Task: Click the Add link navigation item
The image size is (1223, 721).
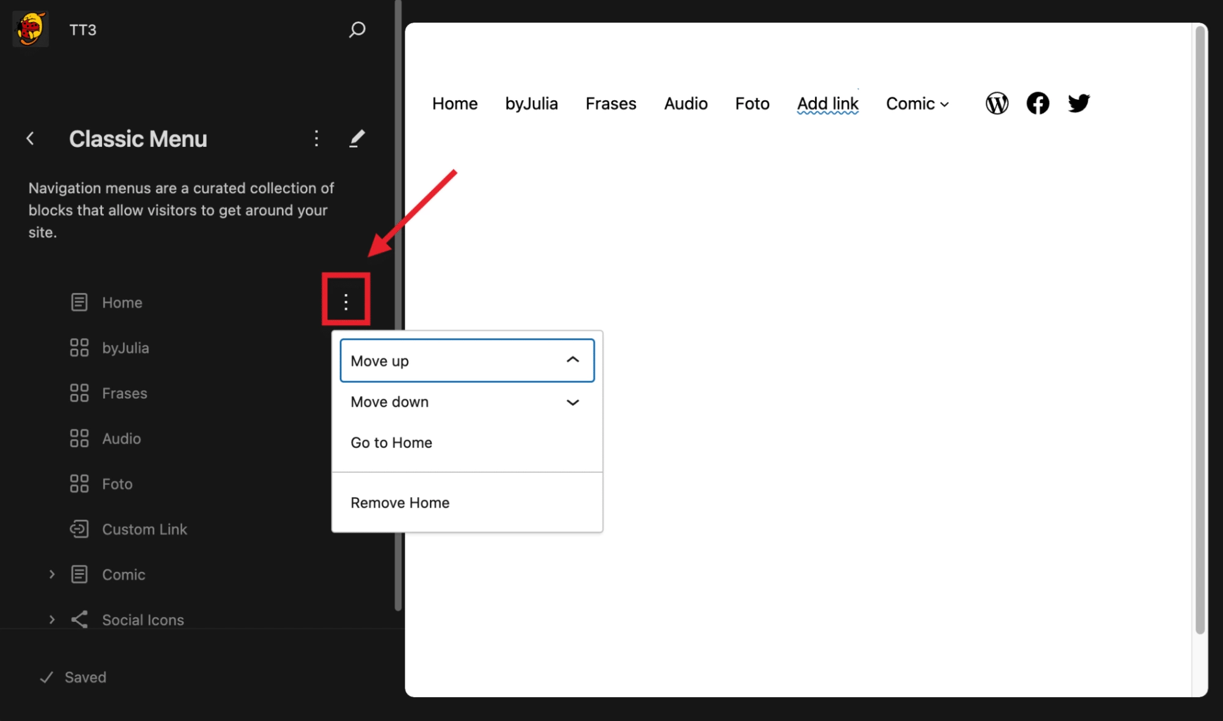Action: (827, 102)
